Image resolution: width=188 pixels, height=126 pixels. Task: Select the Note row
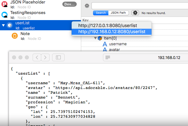pyautogui.click(x=40, y=36)
